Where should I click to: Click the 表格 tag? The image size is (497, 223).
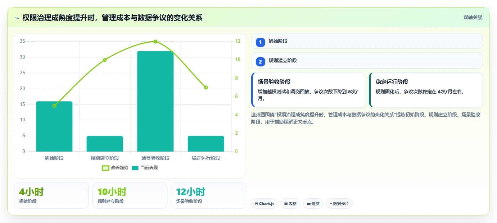click(x=290, y=204)
